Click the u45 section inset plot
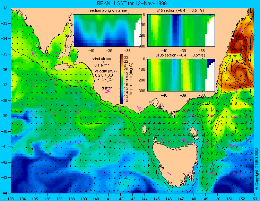260x201 pixels. click(x=181, y=30)
